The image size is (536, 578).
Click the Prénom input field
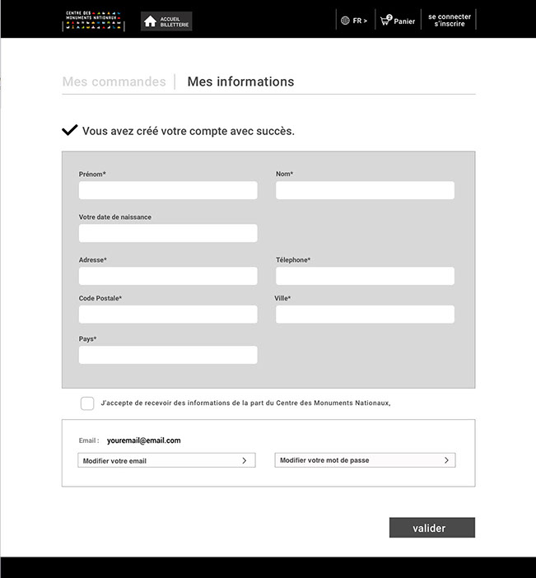pos(168,190)
